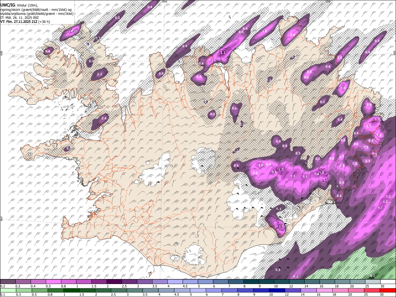This screenshot has width=396, height=297.
Task: Click the '(+36 h)' forecast offset text
Action: (44, 22)
